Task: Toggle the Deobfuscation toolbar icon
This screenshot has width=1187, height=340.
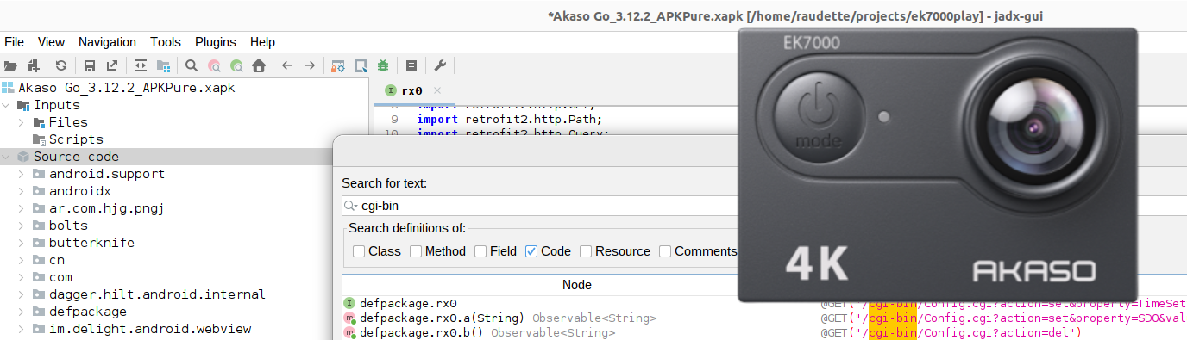Action: pos(339,65)
